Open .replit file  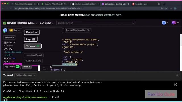tap(8, 55)
